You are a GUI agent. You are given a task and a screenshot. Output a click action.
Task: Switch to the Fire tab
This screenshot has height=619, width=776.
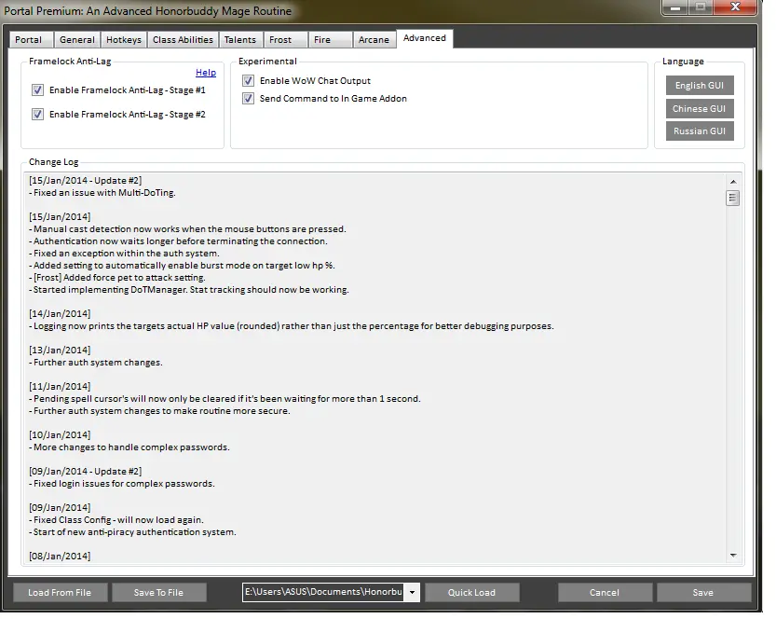(x=330, y=39)
